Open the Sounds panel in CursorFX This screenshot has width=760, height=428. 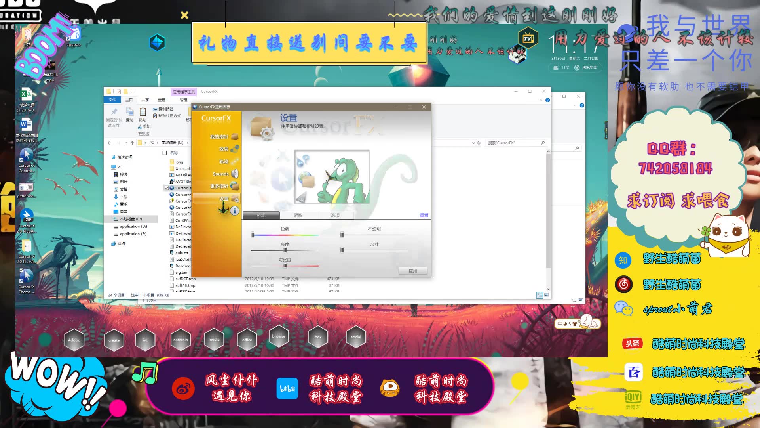[x=221, y=174]
